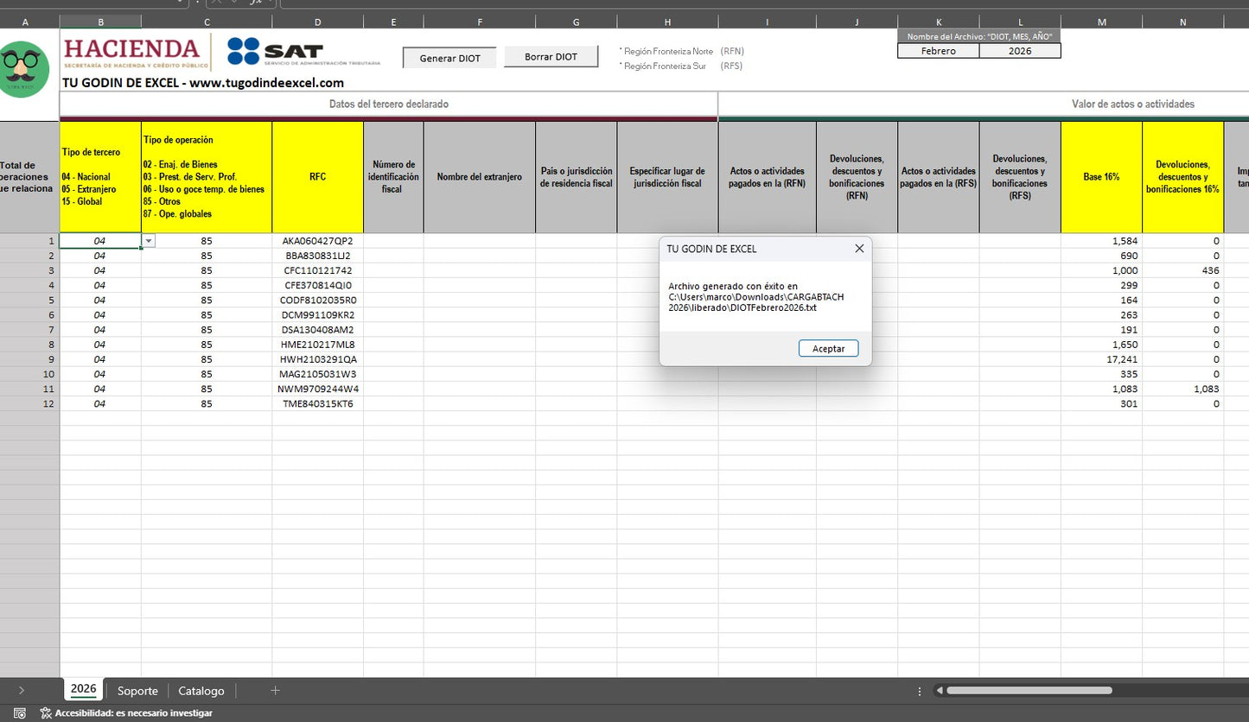Click the glasses and mustache avatar logo
The width and height of the screenshot is (1249, 722).
24,69
